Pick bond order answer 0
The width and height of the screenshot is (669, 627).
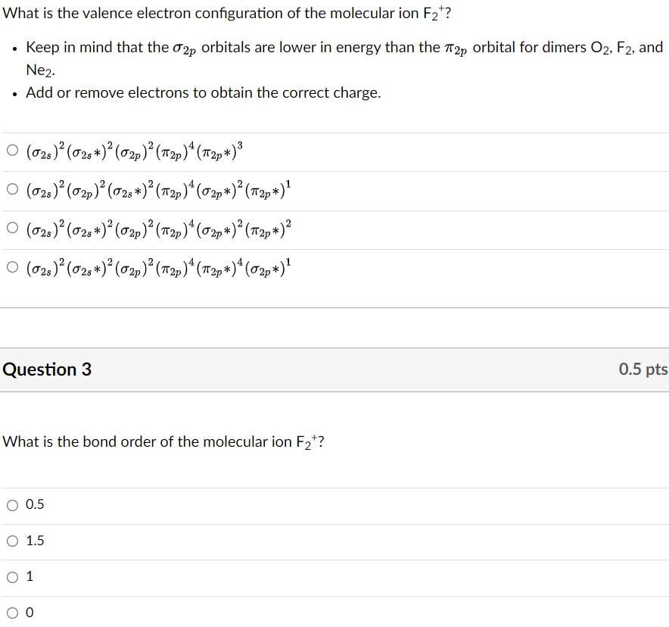pyautogui.click(x=12, y=611)
